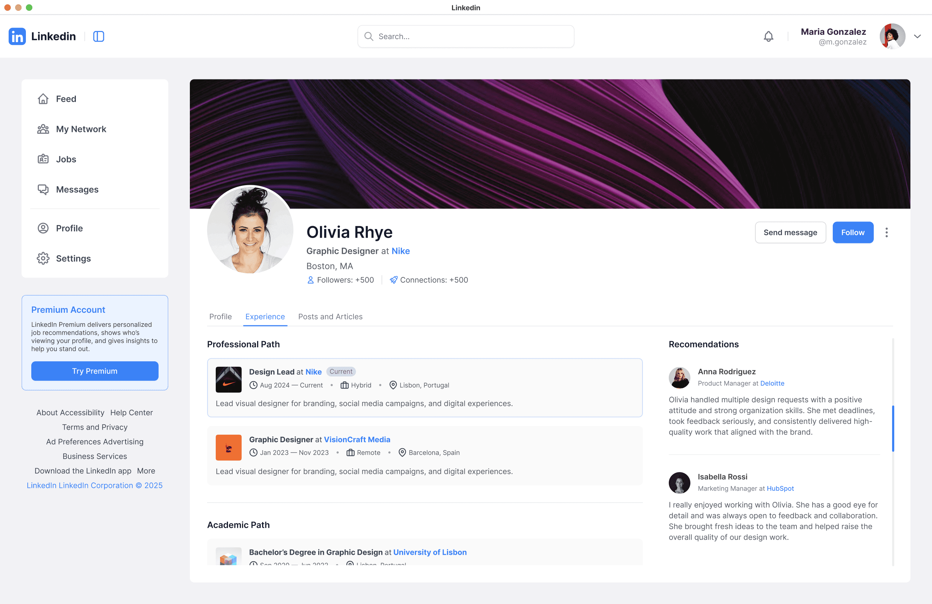The image size is (932, 604).
Task: Click the Send message button
Action: coord(790,233)
